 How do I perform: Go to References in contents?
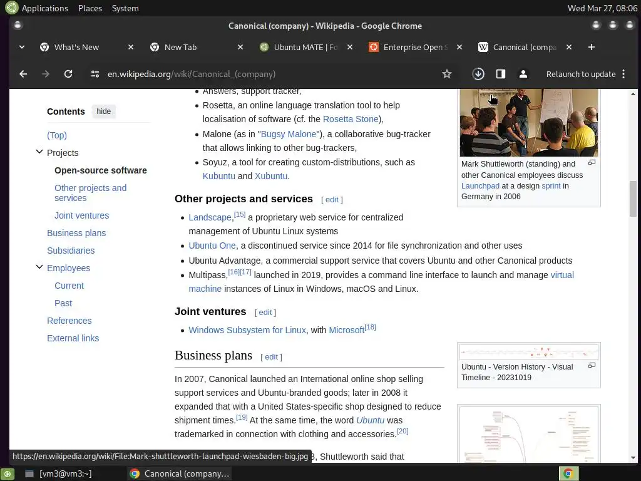coord(69,321)
